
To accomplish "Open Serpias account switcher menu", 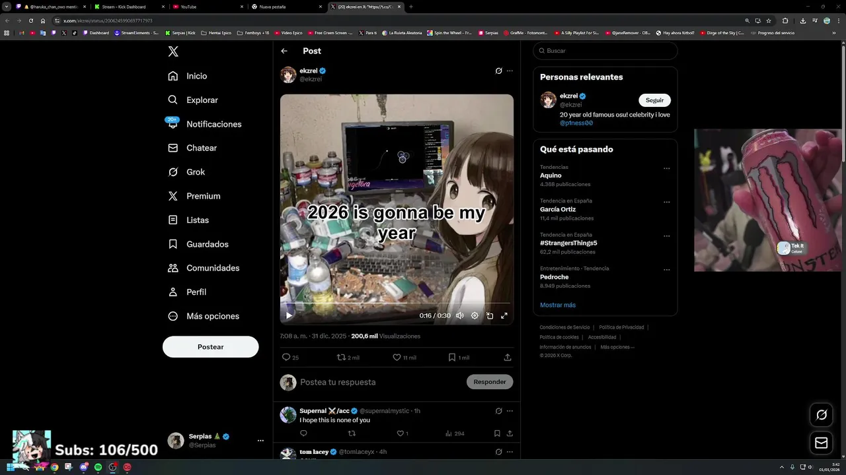I will pyautogui.click(x=260, y=441).
